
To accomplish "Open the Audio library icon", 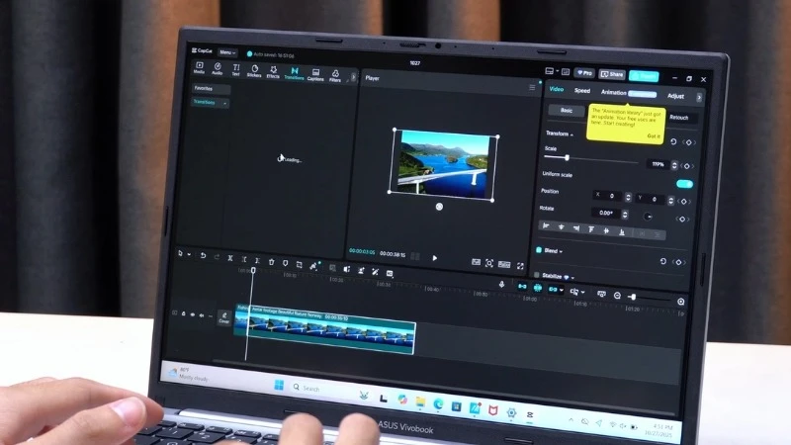I will pos(218,68).
